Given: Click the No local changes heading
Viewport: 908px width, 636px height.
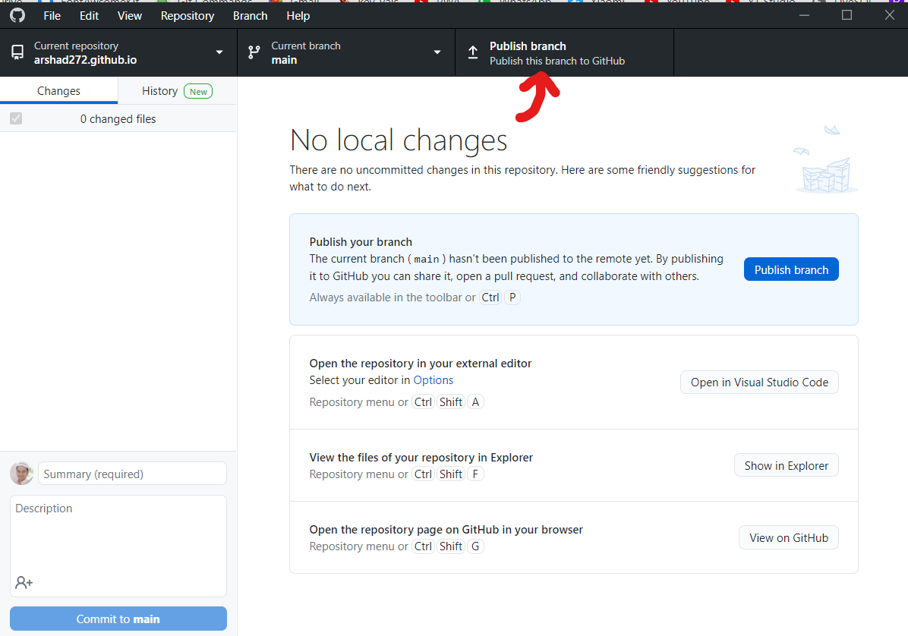Looking at the screenshot, I should (399, 140).
